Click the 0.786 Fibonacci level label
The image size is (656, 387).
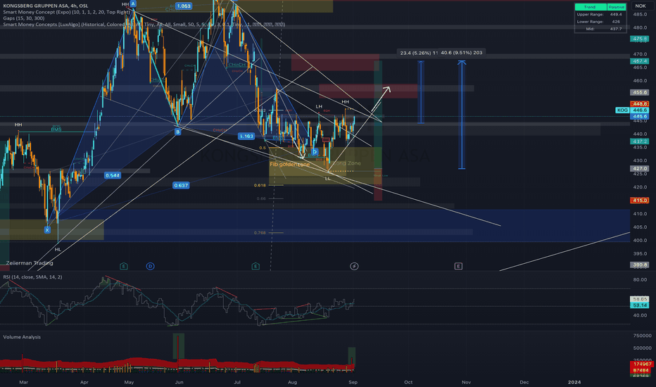click(x=260, y=233)
